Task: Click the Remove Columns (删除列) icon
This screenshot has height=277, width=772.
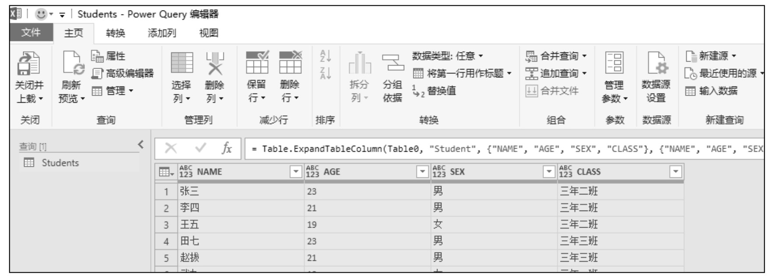Action: (215, 63)
